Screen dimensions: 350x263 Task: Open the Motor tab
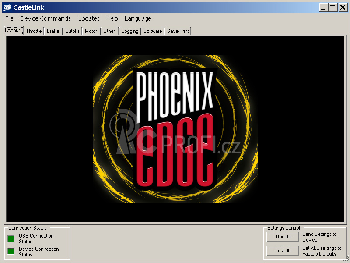91,31
